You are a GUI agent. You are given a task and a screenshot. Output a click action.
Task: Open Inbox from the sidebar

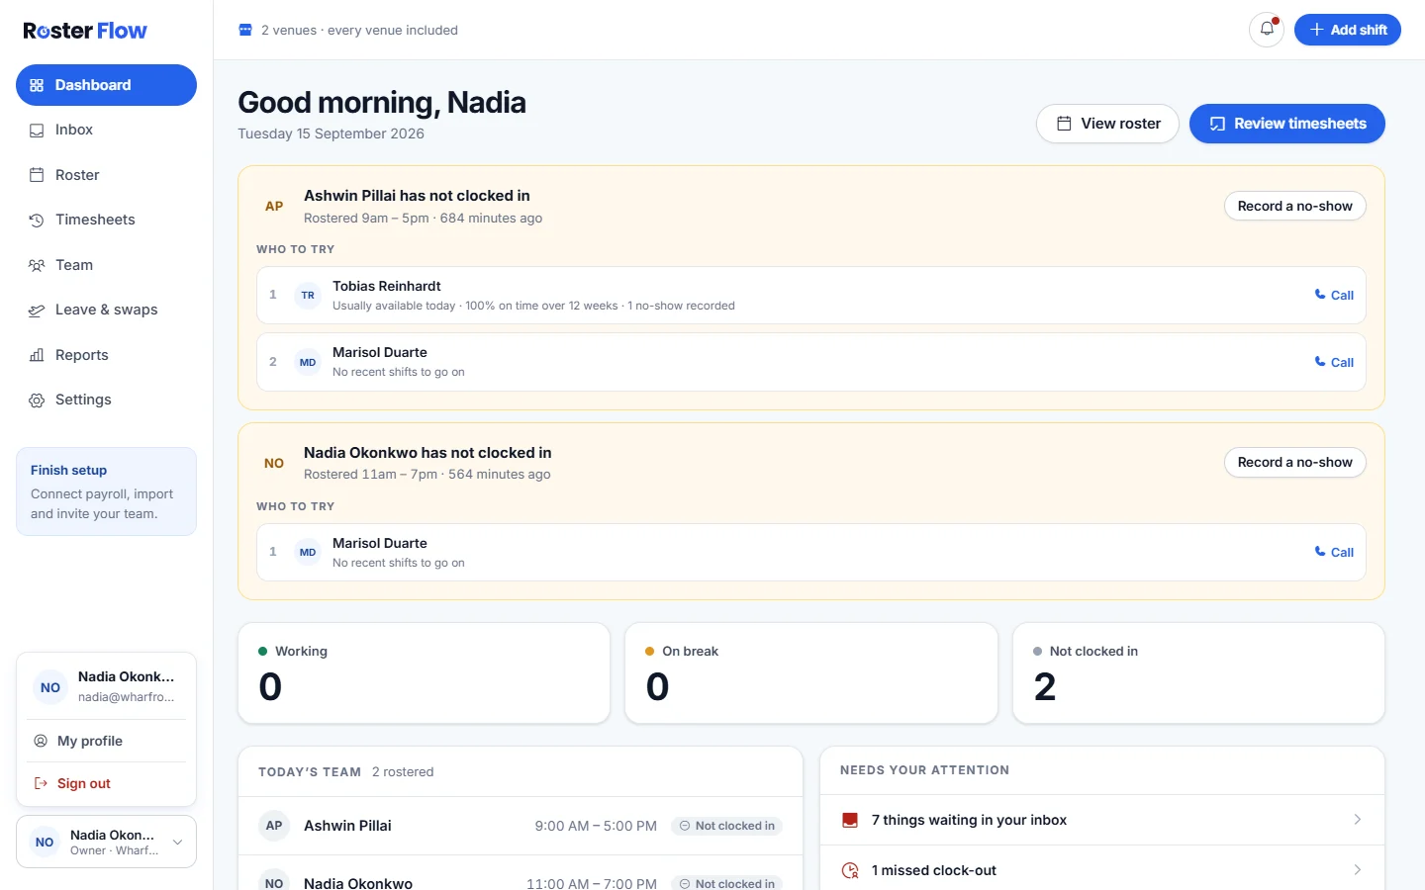[x=106, y=130]
